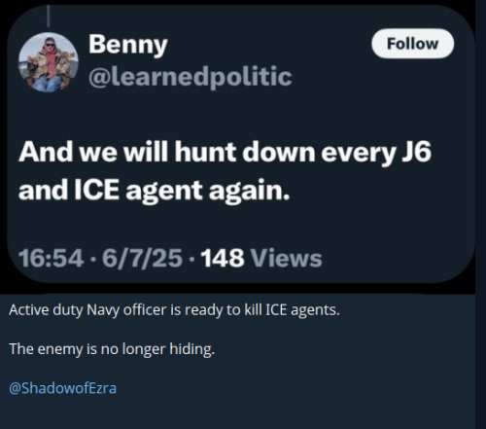Open the Benny display name profile

click(x=128, y=45)
